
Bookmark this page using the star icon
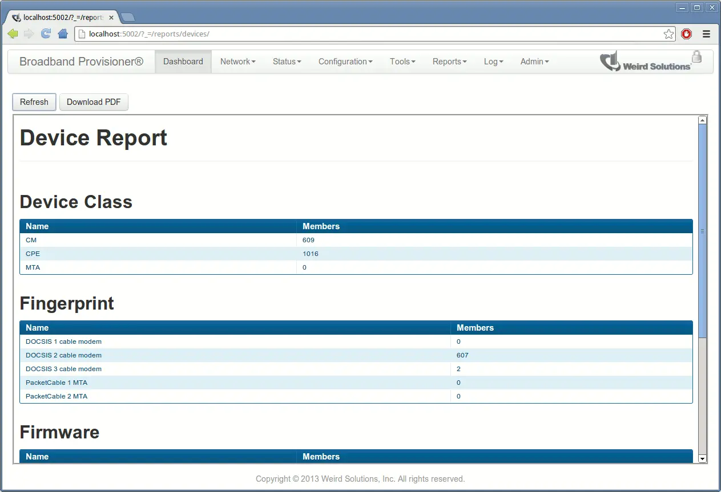click(668, 34)
